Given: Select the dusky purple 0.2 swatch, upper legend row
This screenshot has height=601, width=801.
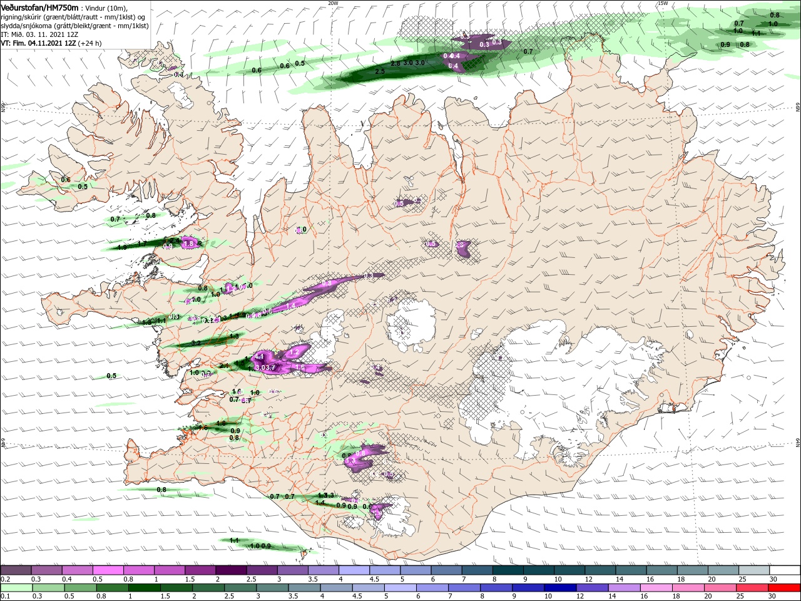Looking at the screenshot, I should pos(16,570).
